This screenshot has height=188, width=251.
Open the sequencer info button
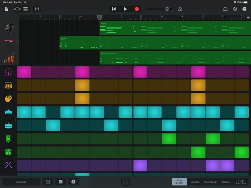[74, 182]
